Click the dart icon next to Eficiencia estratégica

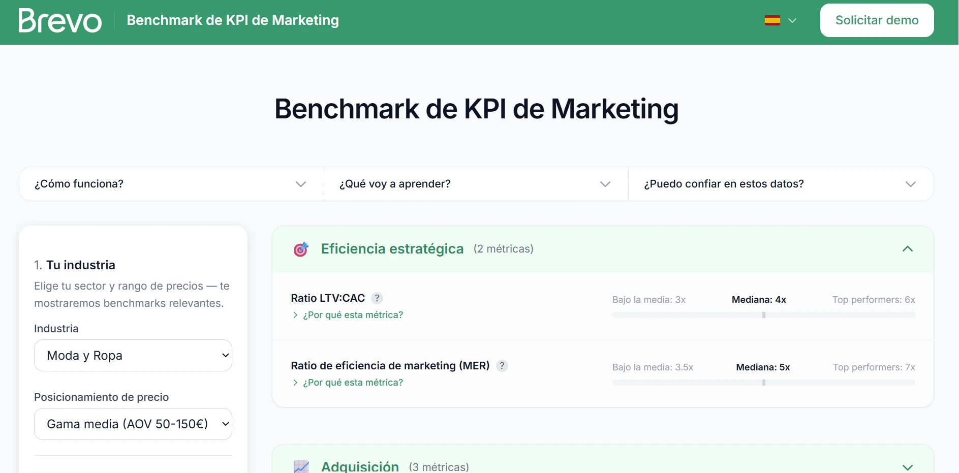(301, 249)
